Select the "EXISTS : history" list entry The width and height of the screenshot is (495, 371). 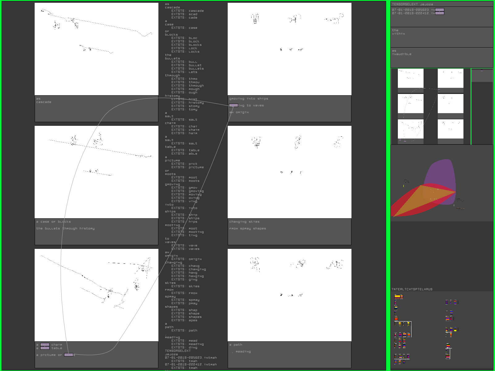(x=187, y=103)
